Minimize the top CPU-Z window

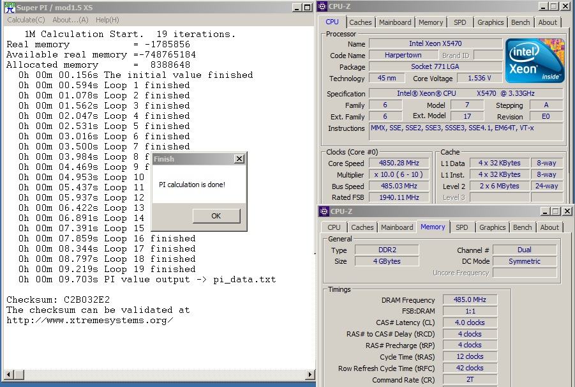544,6
